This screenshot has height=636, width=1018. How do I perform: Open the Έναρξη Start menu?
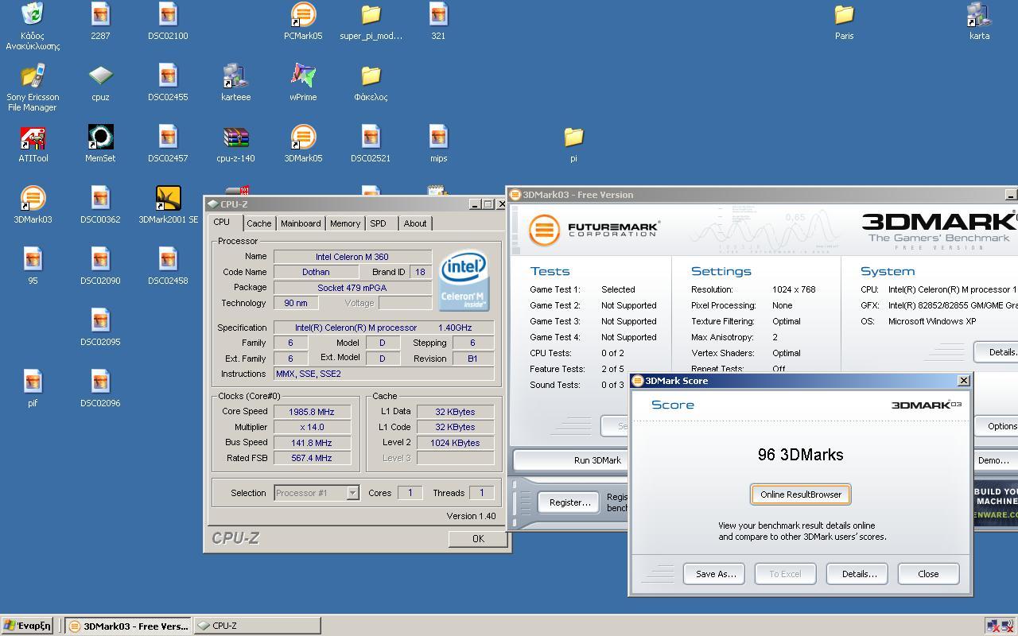[27, 626]
